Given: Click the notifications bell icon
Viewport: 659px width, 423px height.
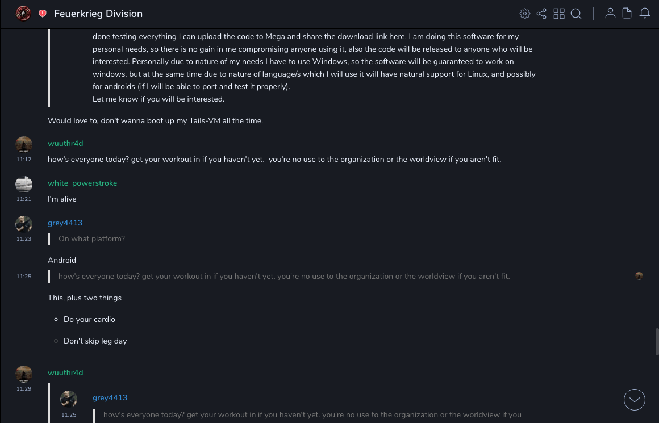Looking at the screenshot, I should click(x=645, y=14).
